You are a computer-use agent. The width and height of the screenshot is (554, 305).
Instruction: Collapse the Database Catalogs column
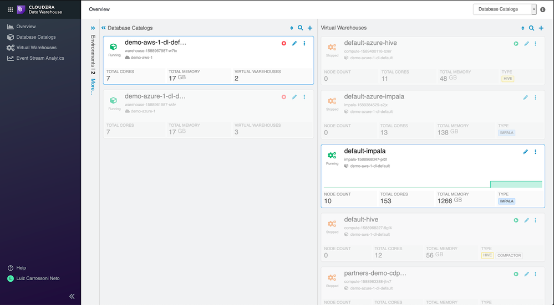pos(104,28)
